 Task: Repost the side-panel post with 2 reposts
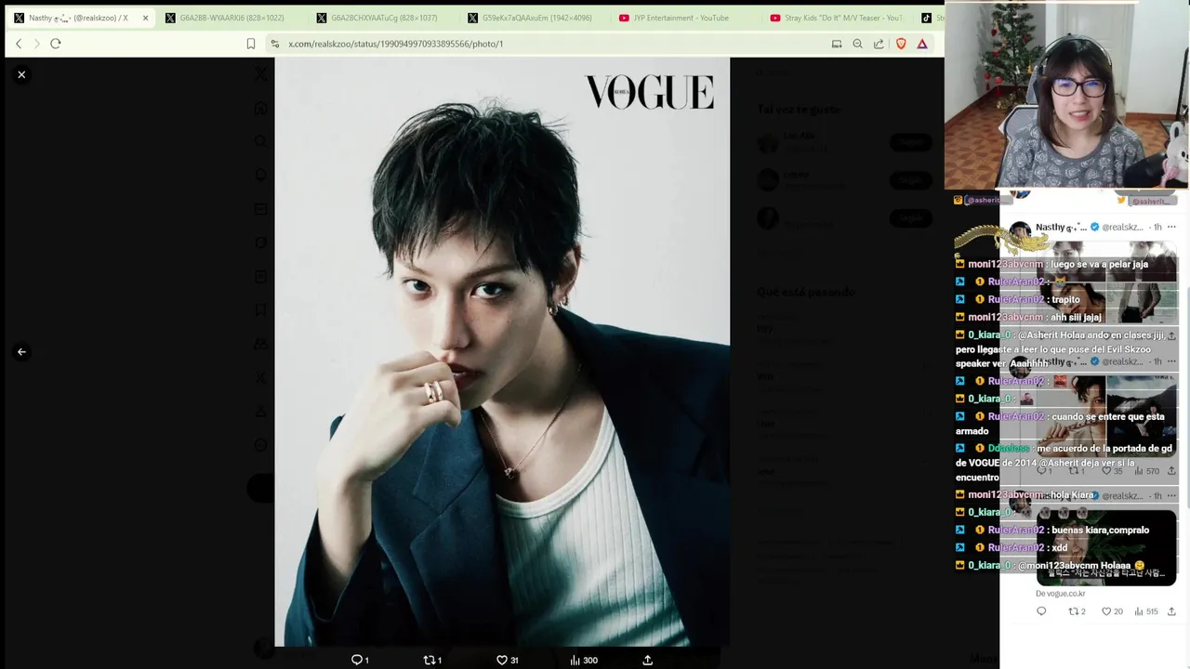click(x=1077, y=611)
